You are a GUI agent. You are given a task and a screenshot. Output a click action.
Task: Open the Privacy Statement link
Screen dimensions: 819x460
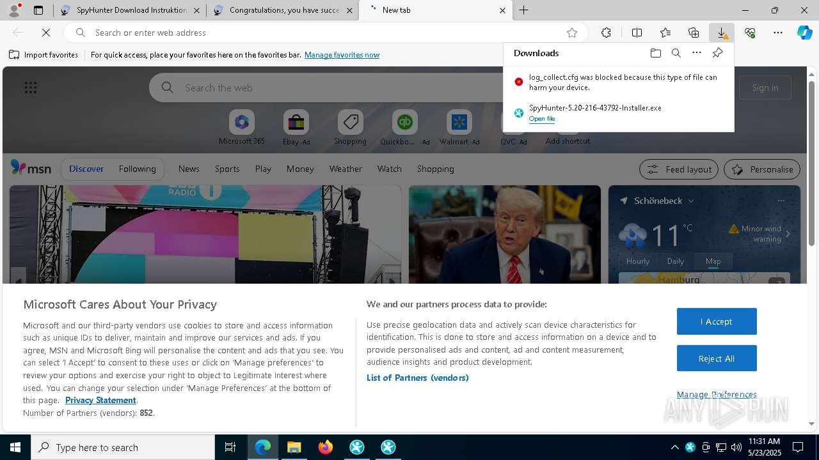tap(100, 400)
